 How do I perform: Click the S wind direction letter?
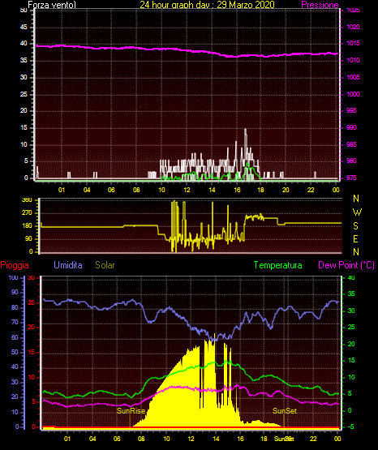coord(355,226)
